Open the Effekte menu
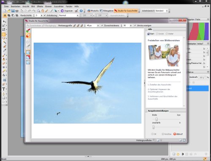The width and height of the screenshot is (211, 161). (x=40, y=6)
